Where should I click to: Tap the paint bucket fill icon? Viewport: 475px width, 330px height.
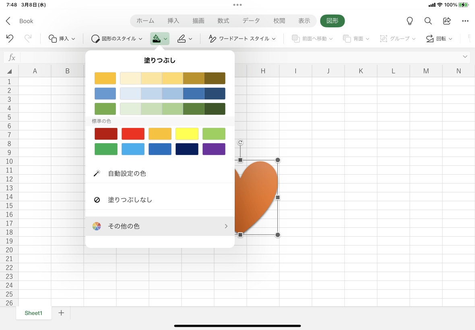pyautogui.click(x=156, y=39)
